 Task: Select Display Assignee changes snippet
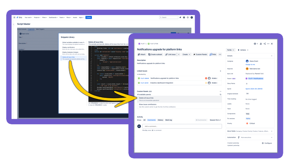(x=74, y=53)
